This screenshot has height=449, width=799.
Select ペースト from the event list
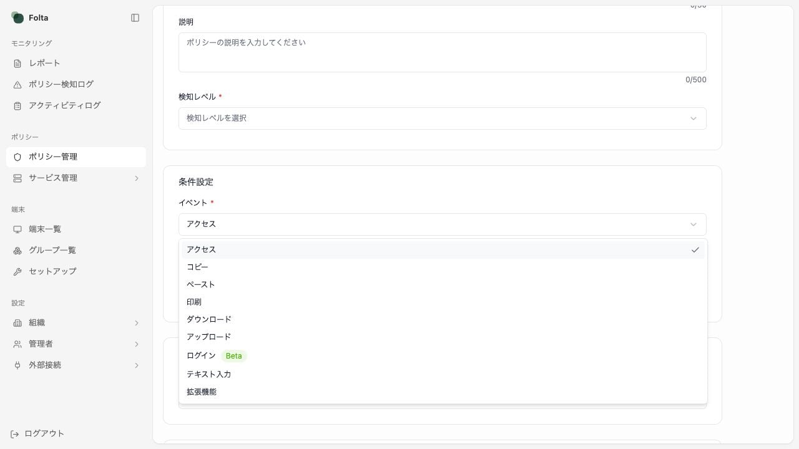pyautogui.click(x=443, y=284)
